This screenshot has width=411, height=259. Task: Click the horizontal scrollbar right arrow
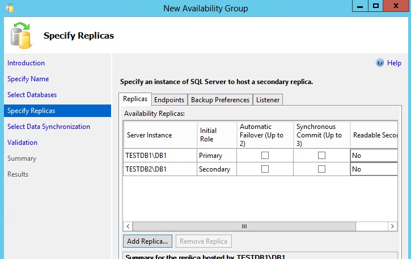(x=392, y=226)
